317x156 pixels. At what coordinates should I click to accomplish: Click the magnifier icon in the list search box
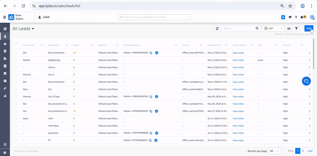coord(257,28)
